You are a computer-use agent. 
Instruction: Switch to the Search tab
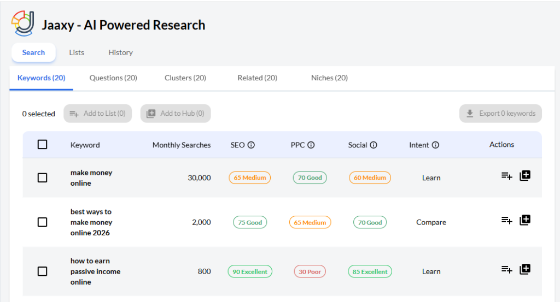click(x=33, y=52)
